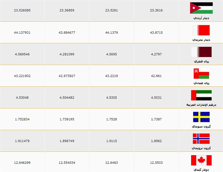Click the Canada maple leaf flag
Screen dimensions: 223x172
[x=201, y=160]
